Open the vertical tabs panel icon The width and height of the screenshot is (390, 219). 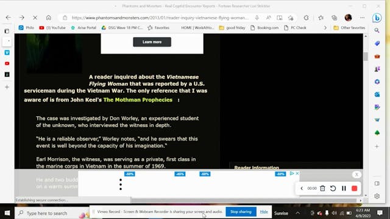[x=7, y=31]
